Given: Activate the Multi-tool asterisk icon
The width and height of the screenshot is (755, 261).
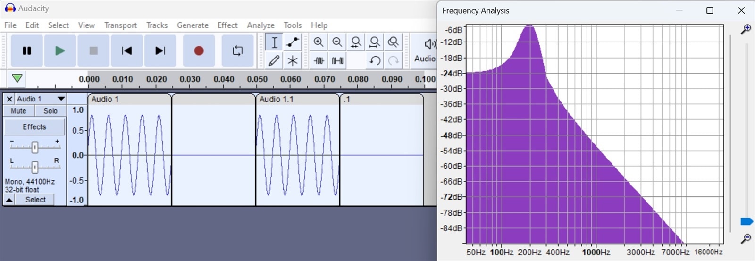Looking at the screenshot, I should (293, 60).
